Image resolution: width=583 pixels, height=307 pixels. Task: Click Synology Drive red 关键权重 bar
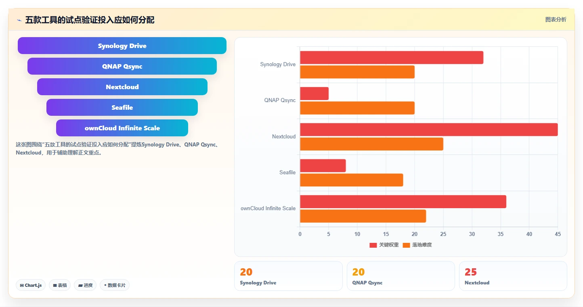point(392,58)
